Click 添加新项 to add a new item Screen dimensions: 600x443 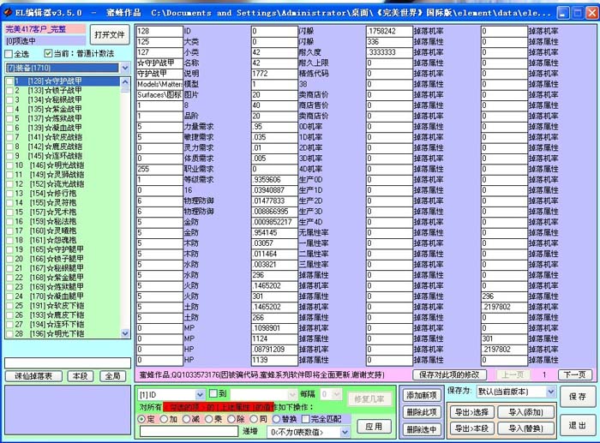pyautogui.click(x=423, y=395)
